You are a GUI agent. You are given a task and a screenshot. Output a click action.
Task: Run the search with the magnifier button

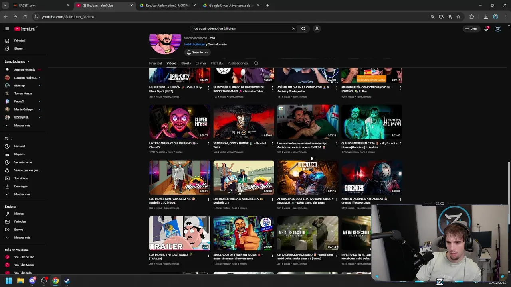click(x=303, y=29)
